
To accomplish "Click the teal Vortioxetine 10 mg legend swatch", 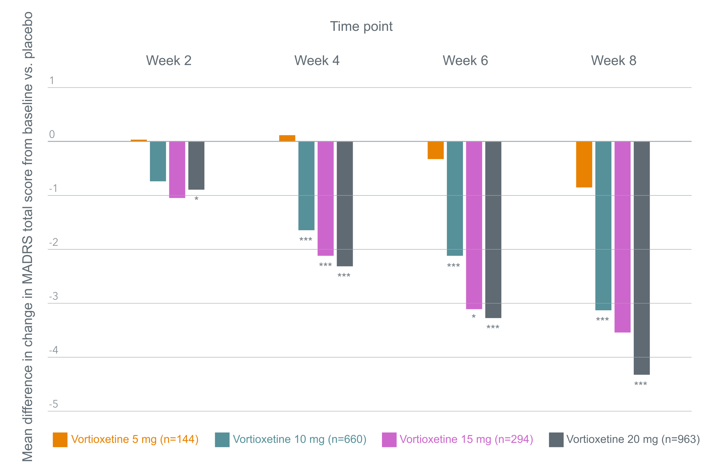I will 222,440.
